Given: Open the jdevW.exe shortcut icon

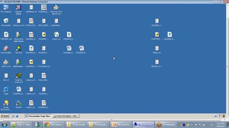Looking at the screenshot, I should pyautogui.click(x=6, y=63).
